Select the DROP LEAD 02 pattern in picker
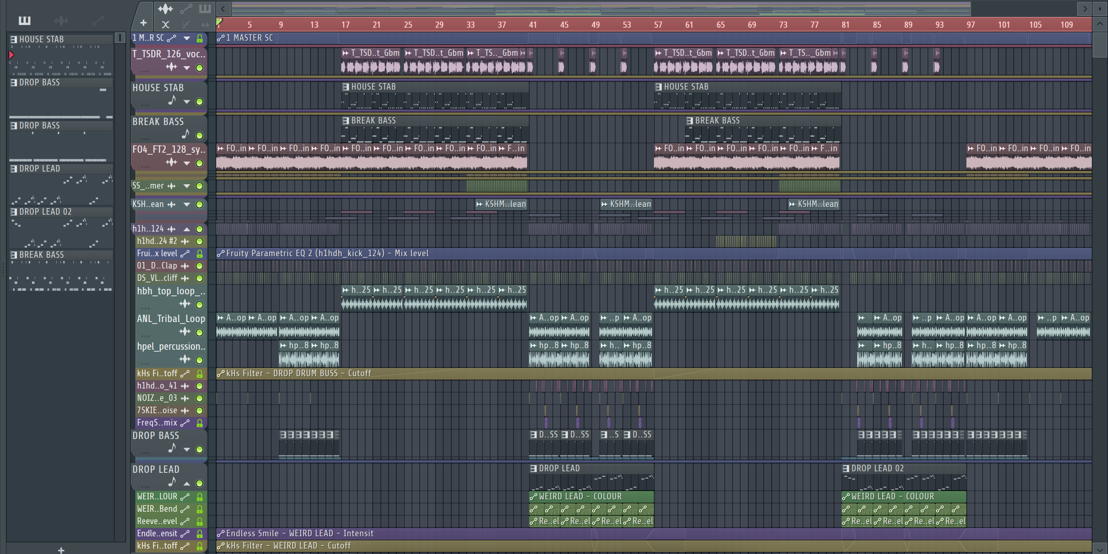Image resolution: width=1108 pixels, height=554 pixels. point(61,227)
